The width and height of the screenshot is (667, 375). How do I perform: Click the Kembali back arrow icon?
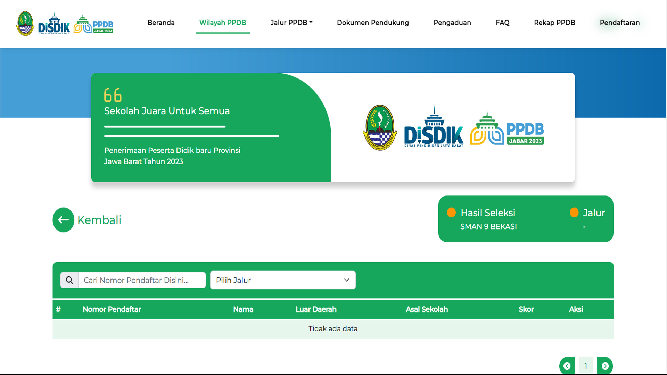(x=63, y=220)
